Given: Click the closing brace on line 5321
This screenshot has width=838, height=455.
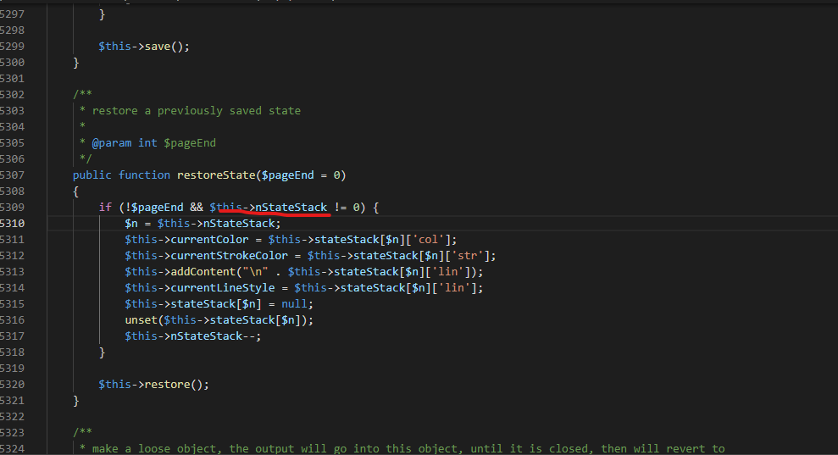Looking at the screenshot, I should coord(76,401).
